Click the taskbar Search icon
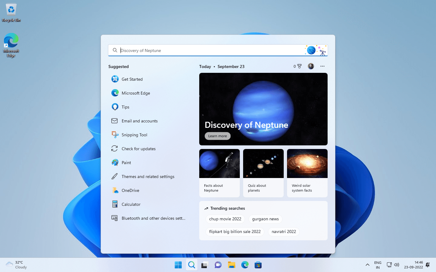Image resolution: width=436 pixels, height=272 pixels. [191, 265]
